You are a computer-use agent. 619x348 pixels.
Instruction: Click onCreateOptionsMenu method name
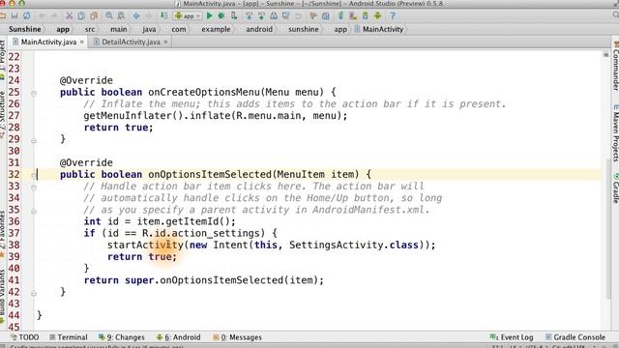tap(204, 93)
